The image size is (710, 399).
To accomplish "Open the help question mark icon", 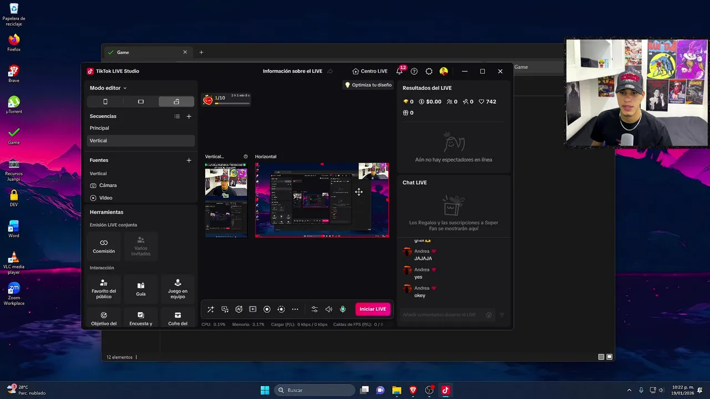I will [x=414, y=71].
